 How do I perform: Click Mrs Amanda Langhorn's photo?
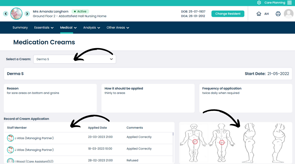tap(16, 14)
